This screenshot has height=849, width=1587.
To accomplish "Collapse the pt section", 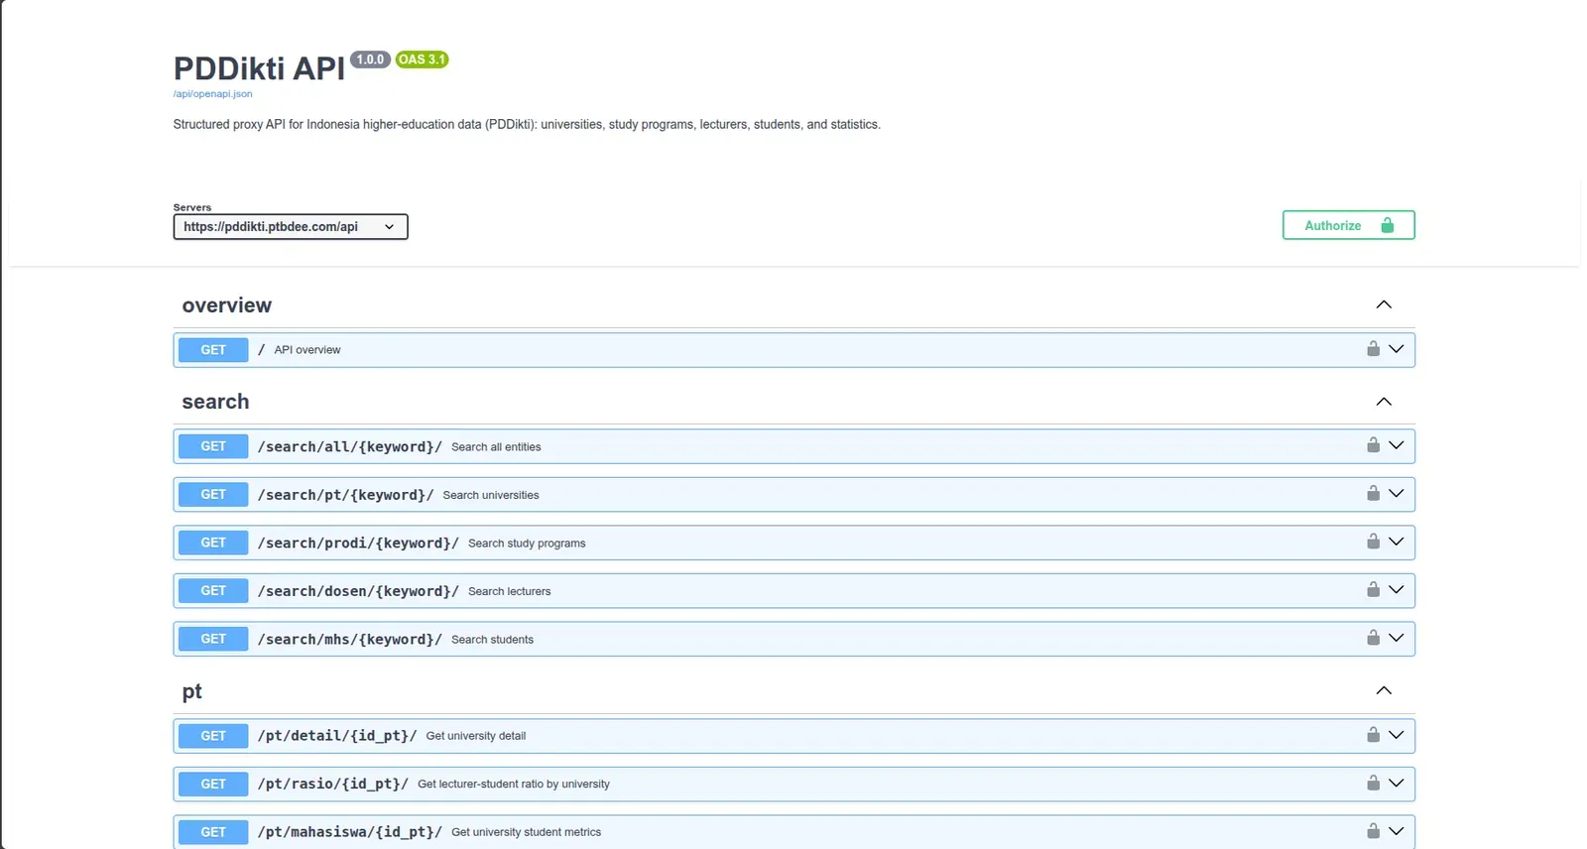I will click(x=1384, y=690).
